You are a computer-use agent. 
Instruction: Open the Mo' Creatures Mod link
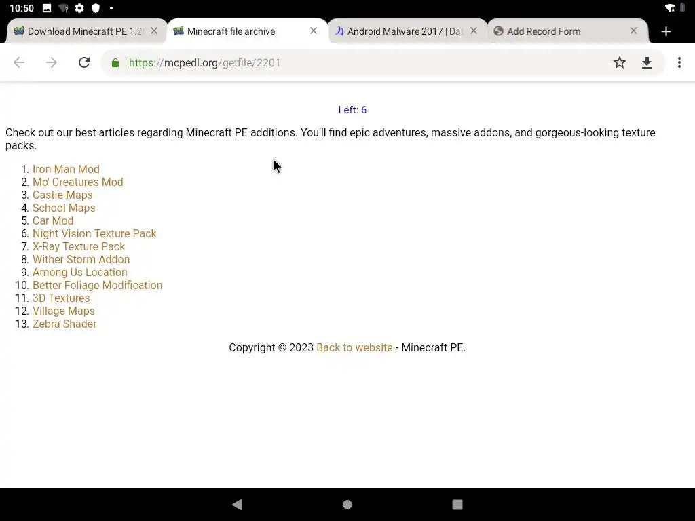click(x=78, y=182)
